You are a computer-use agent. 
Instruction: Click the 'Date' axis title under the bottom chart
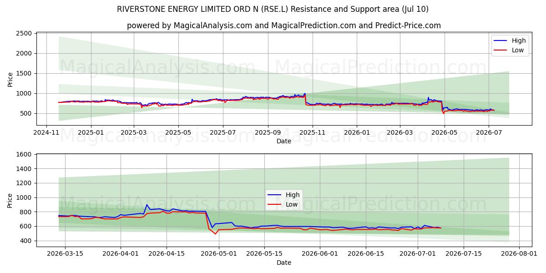pos(284,263)
